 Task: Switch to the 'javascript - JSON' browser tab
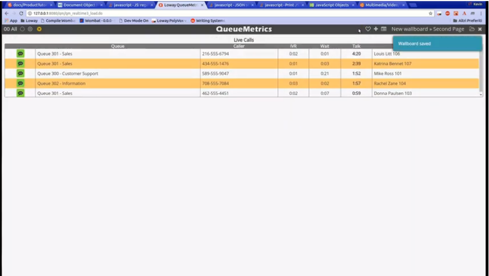pyautogui.click(x=231, y=5)
